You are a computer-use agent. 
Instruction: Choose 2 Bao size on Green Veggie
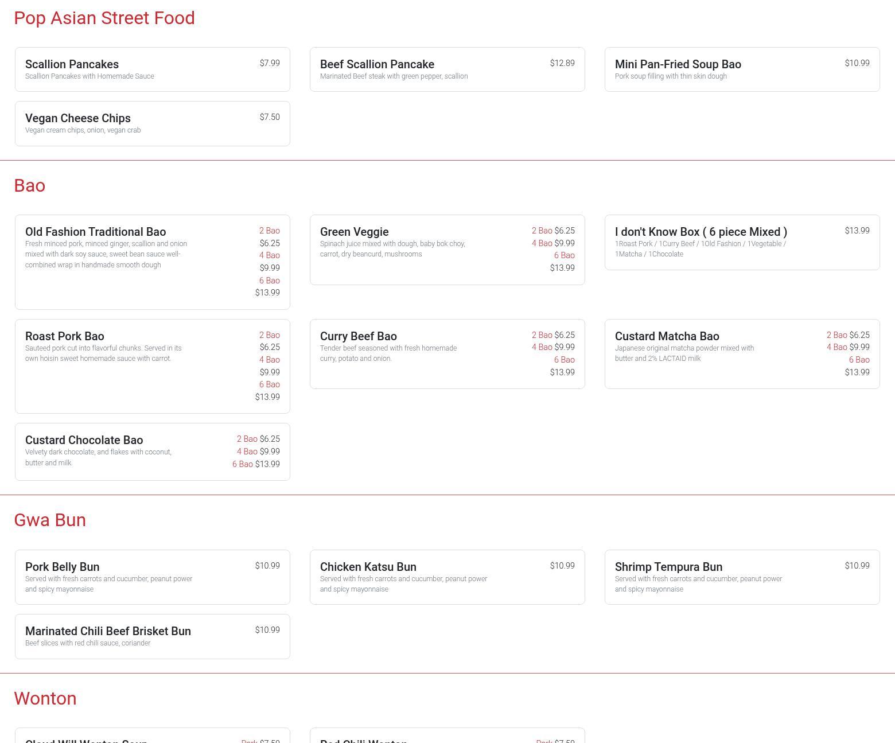point(542,231)
